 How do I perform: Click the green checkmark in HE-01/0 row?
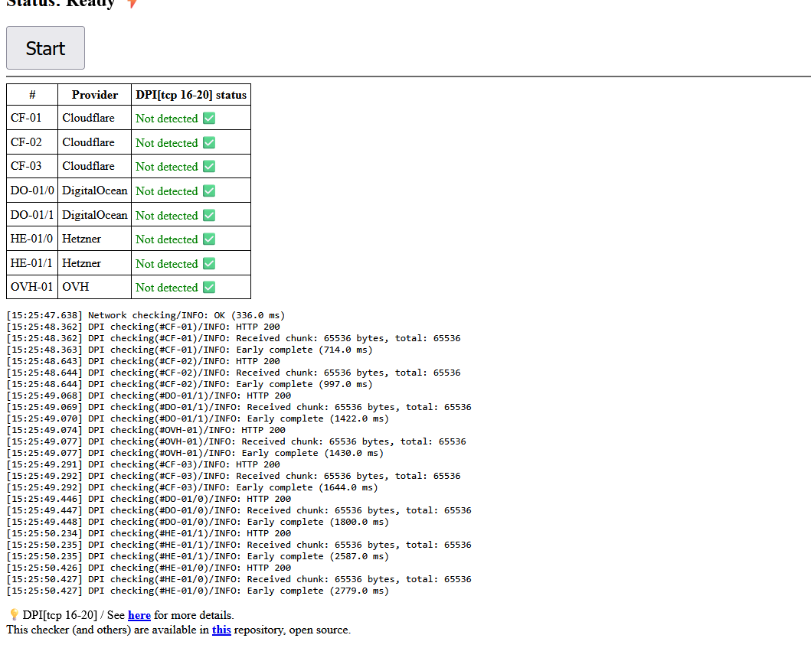tap(209, 239)
